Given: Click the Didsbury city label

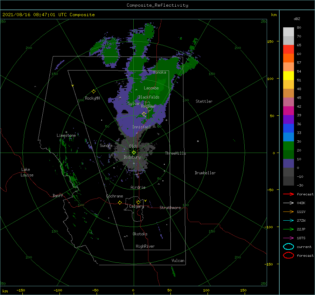Looking at the screenshot, I should coord(132,157).
